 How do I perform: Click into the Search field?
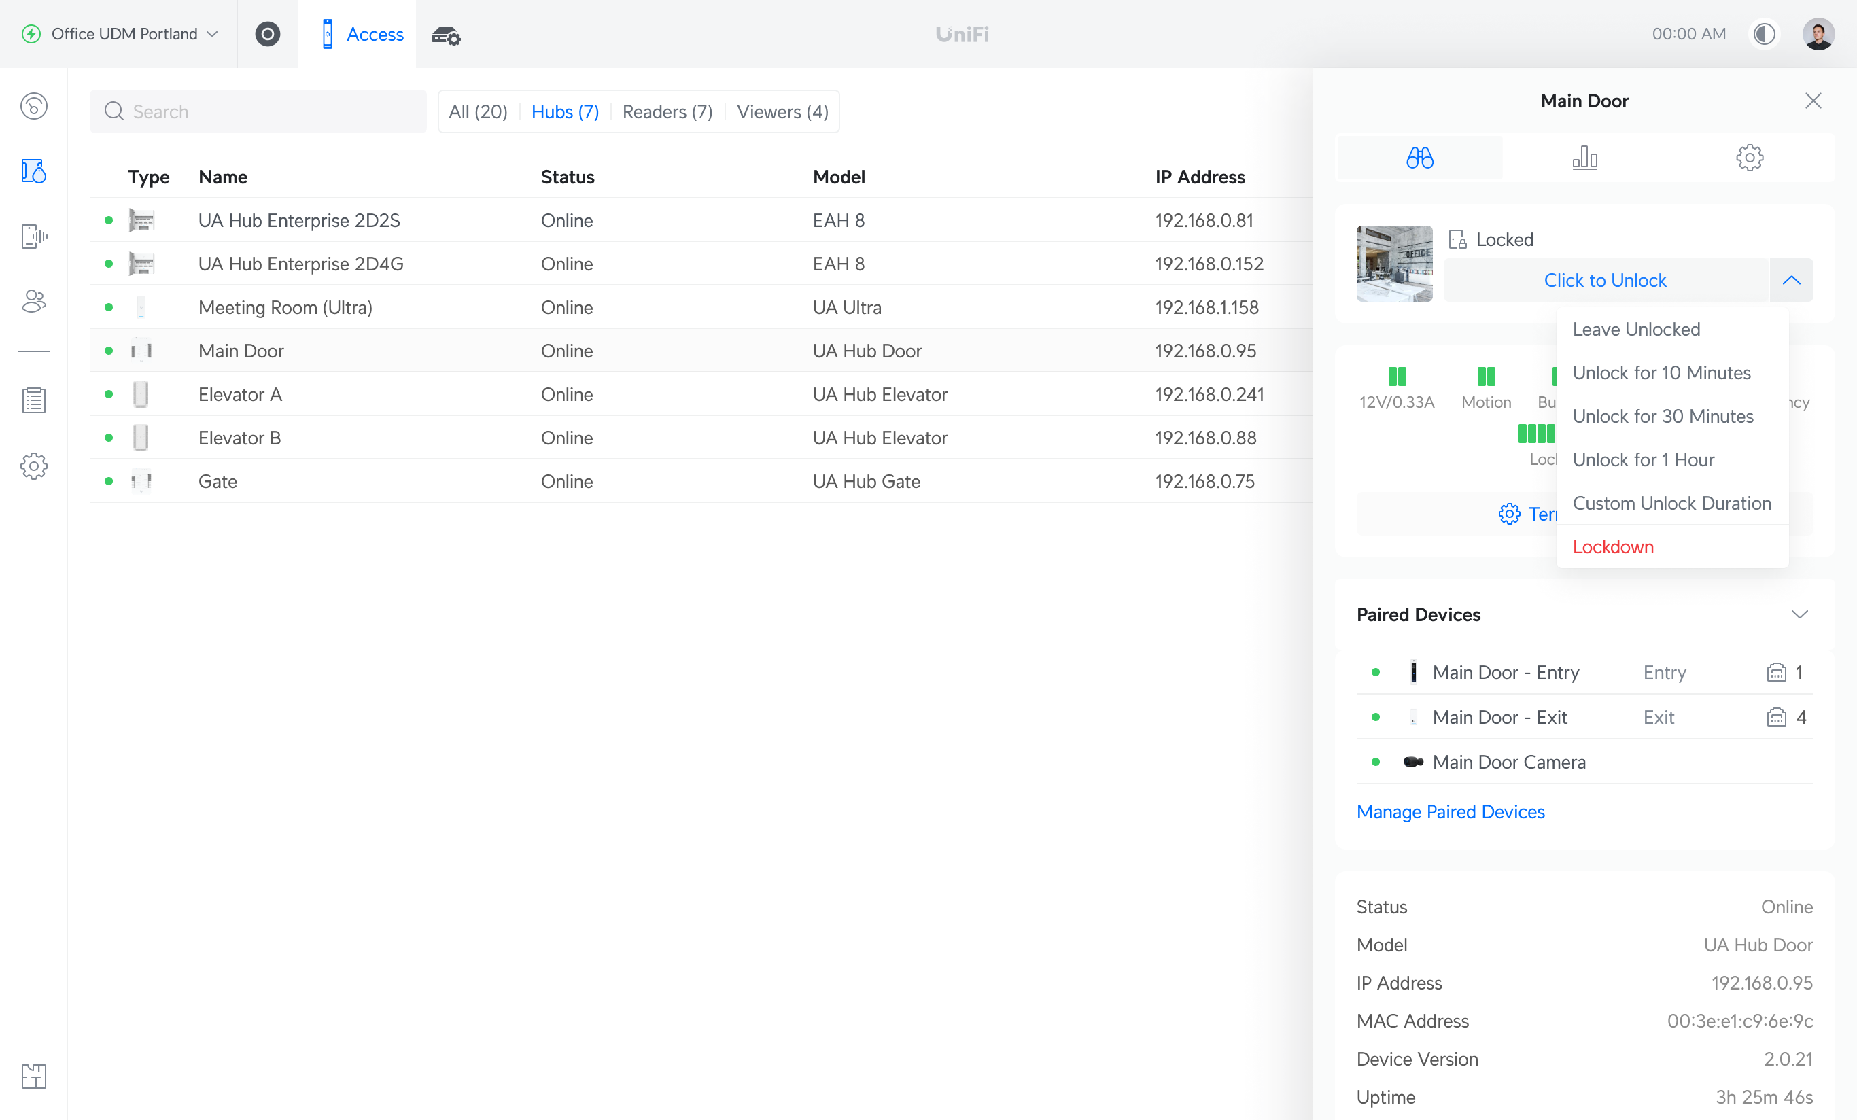click(258, 111)
